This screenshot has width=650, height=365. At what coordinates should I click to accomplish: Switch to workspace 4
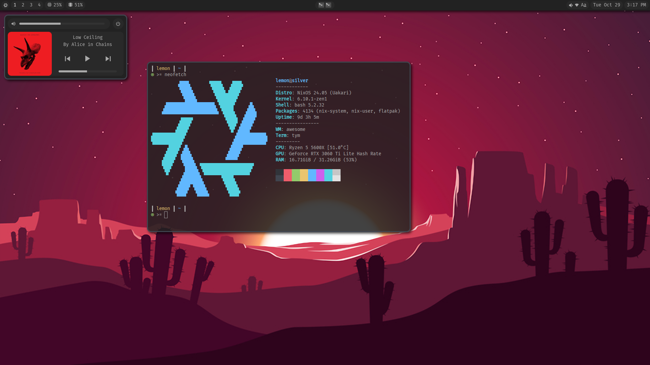[x=39, y=5]
